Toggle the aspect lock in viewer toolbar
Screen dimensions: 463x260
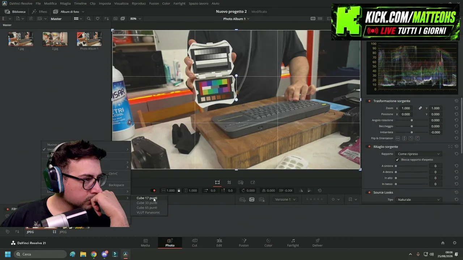point(179,191)
